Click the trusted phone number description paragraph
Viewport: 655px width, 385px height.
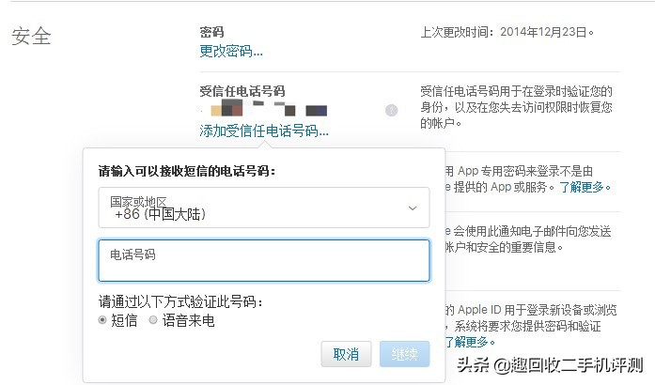point(515,107)
